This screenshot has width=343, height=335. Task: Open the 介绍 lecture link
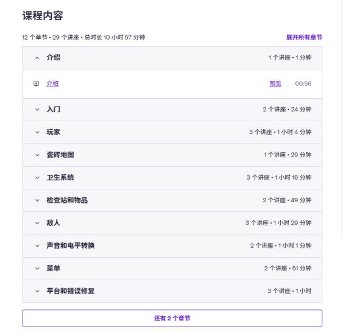click(52, 83)
